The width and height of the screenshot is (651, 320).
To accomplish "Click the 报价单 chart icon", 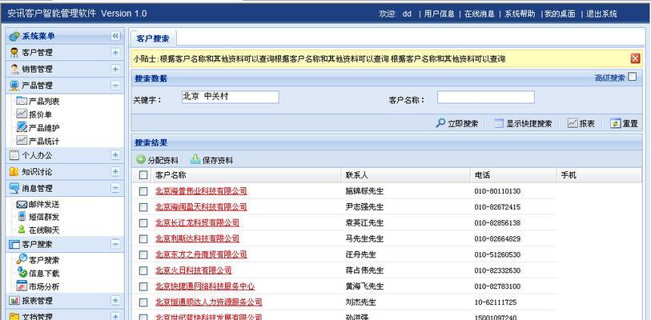I will 22,114.
